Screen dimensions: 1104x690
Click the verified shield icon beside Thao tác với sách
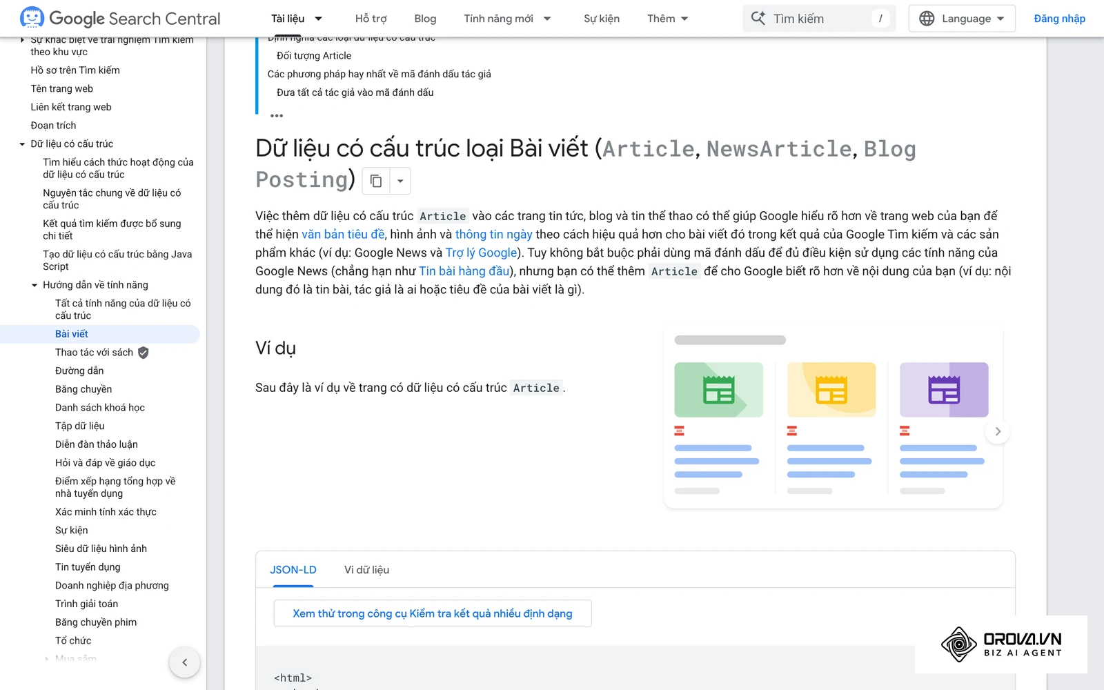point(143,353)
